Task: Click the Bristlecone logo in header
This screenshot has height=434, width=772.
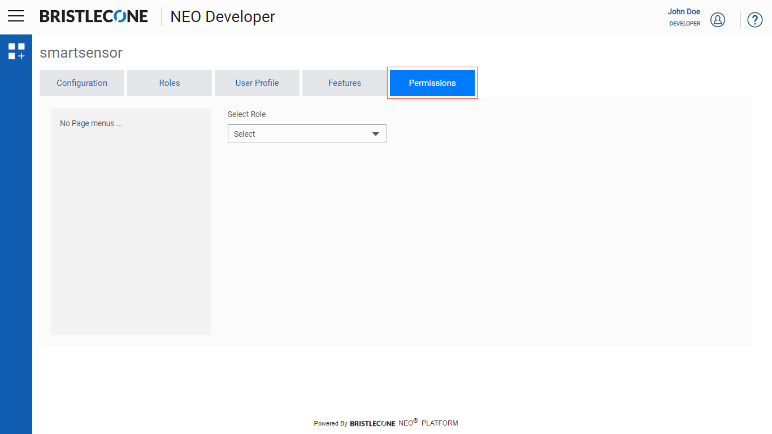Action: tap(94, 16)
